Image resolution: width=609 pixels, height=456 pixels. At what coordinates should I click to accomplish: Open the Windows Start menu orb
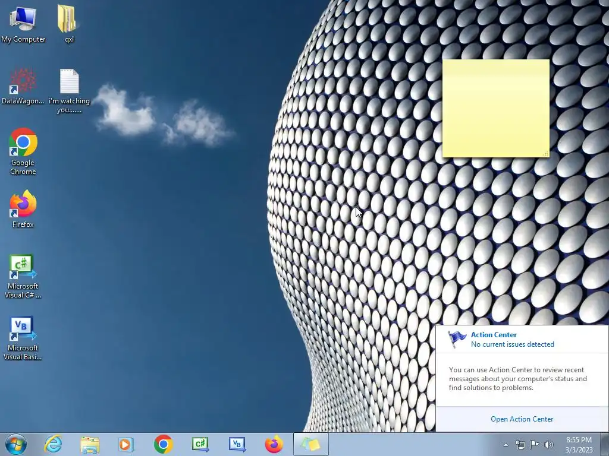click(x=16, y=444)
